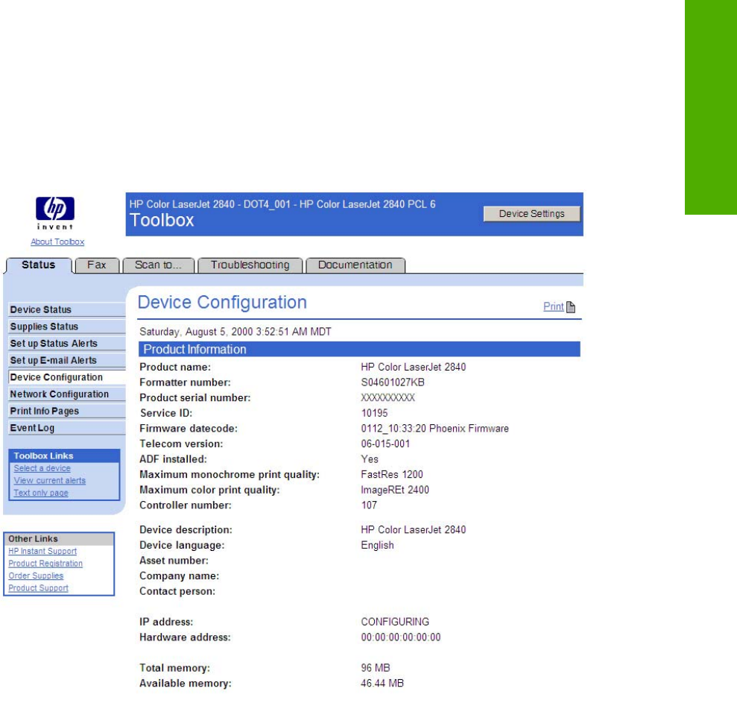Click the Company name label
Viewport: 737px width, 706px height.
pos(179,576)
